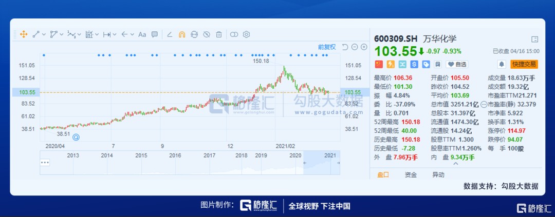555x217 pixels.
Task: Click 2016 on the navigator timeline
Action: 175,155
